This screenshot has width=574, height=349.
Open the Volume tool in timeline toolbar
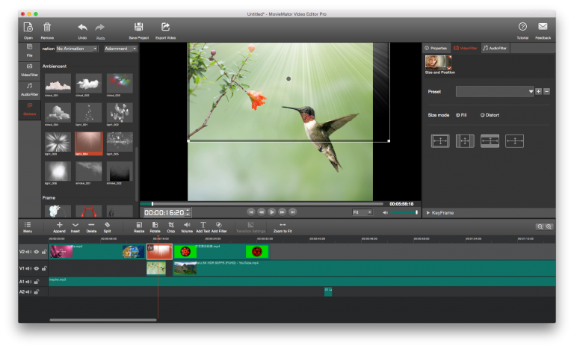187,226
